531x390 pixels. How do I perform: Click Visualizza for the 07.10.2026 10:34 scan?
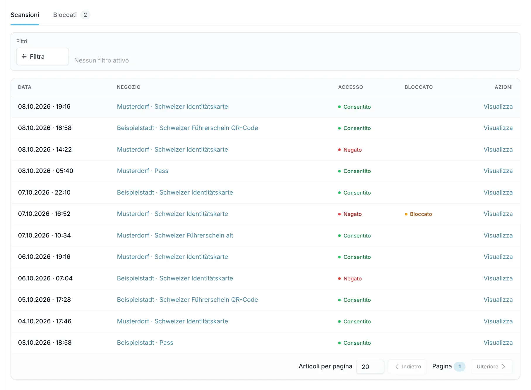point(498,235)
